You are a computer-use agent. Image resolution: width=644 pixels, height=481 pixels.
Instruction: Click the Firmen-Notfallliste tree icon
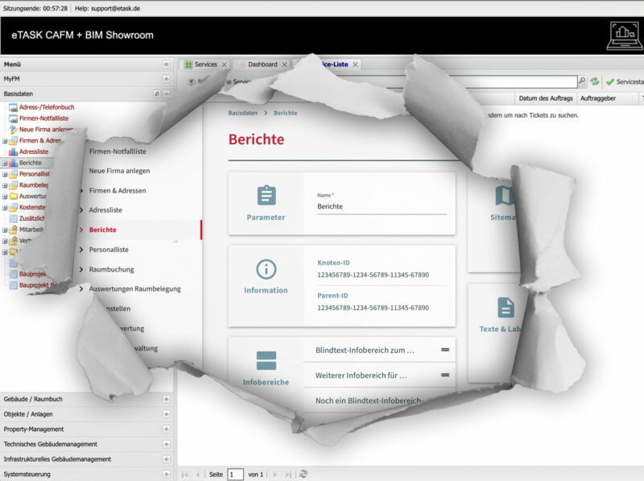coord(13,118)
